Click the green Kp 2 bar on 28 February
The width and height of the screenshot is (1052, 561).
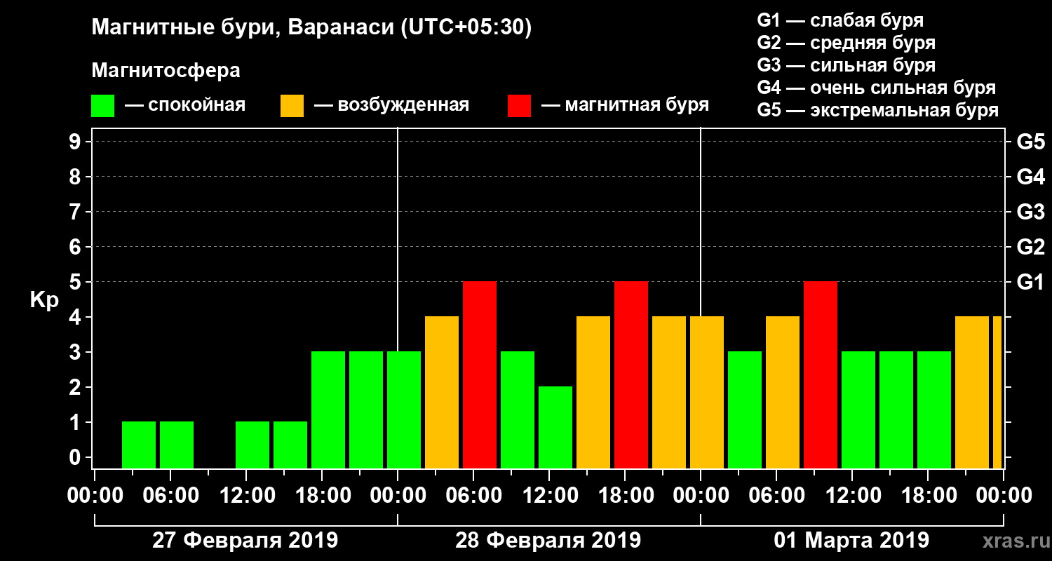pyautogui.click(x=555, y=427)
